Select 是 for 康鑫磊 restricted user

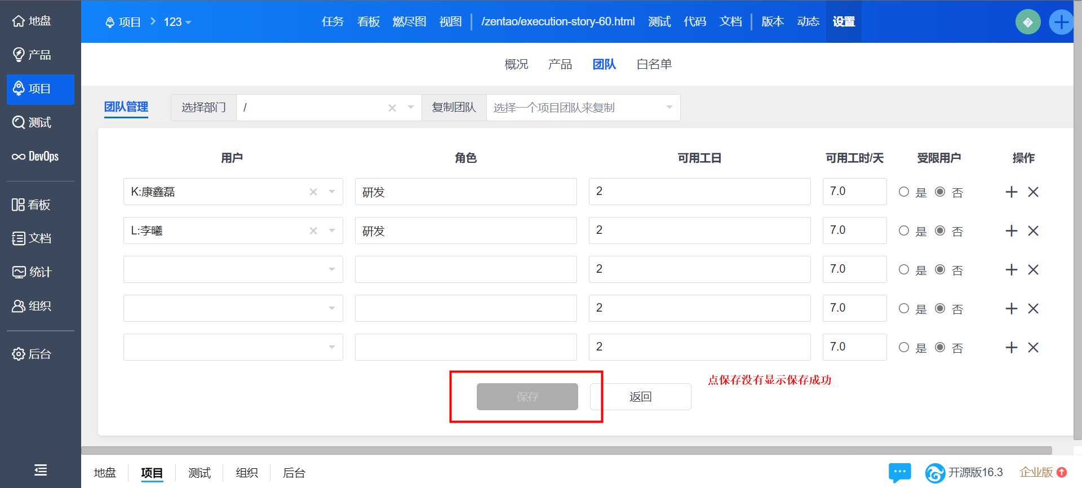(904, 192)
